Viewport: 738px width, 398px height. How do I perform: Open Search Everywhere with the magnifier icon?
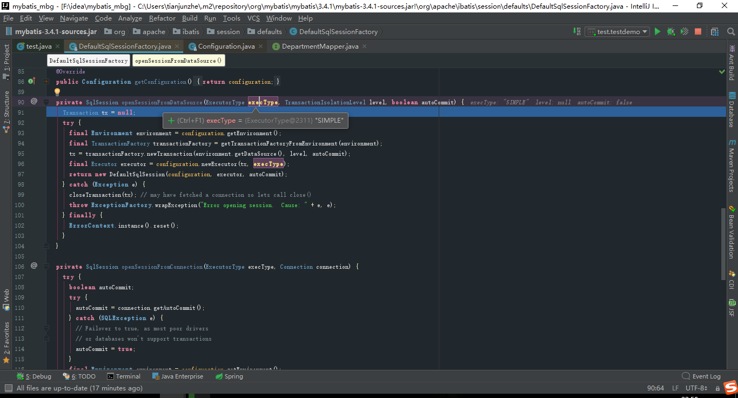(731, 31)
